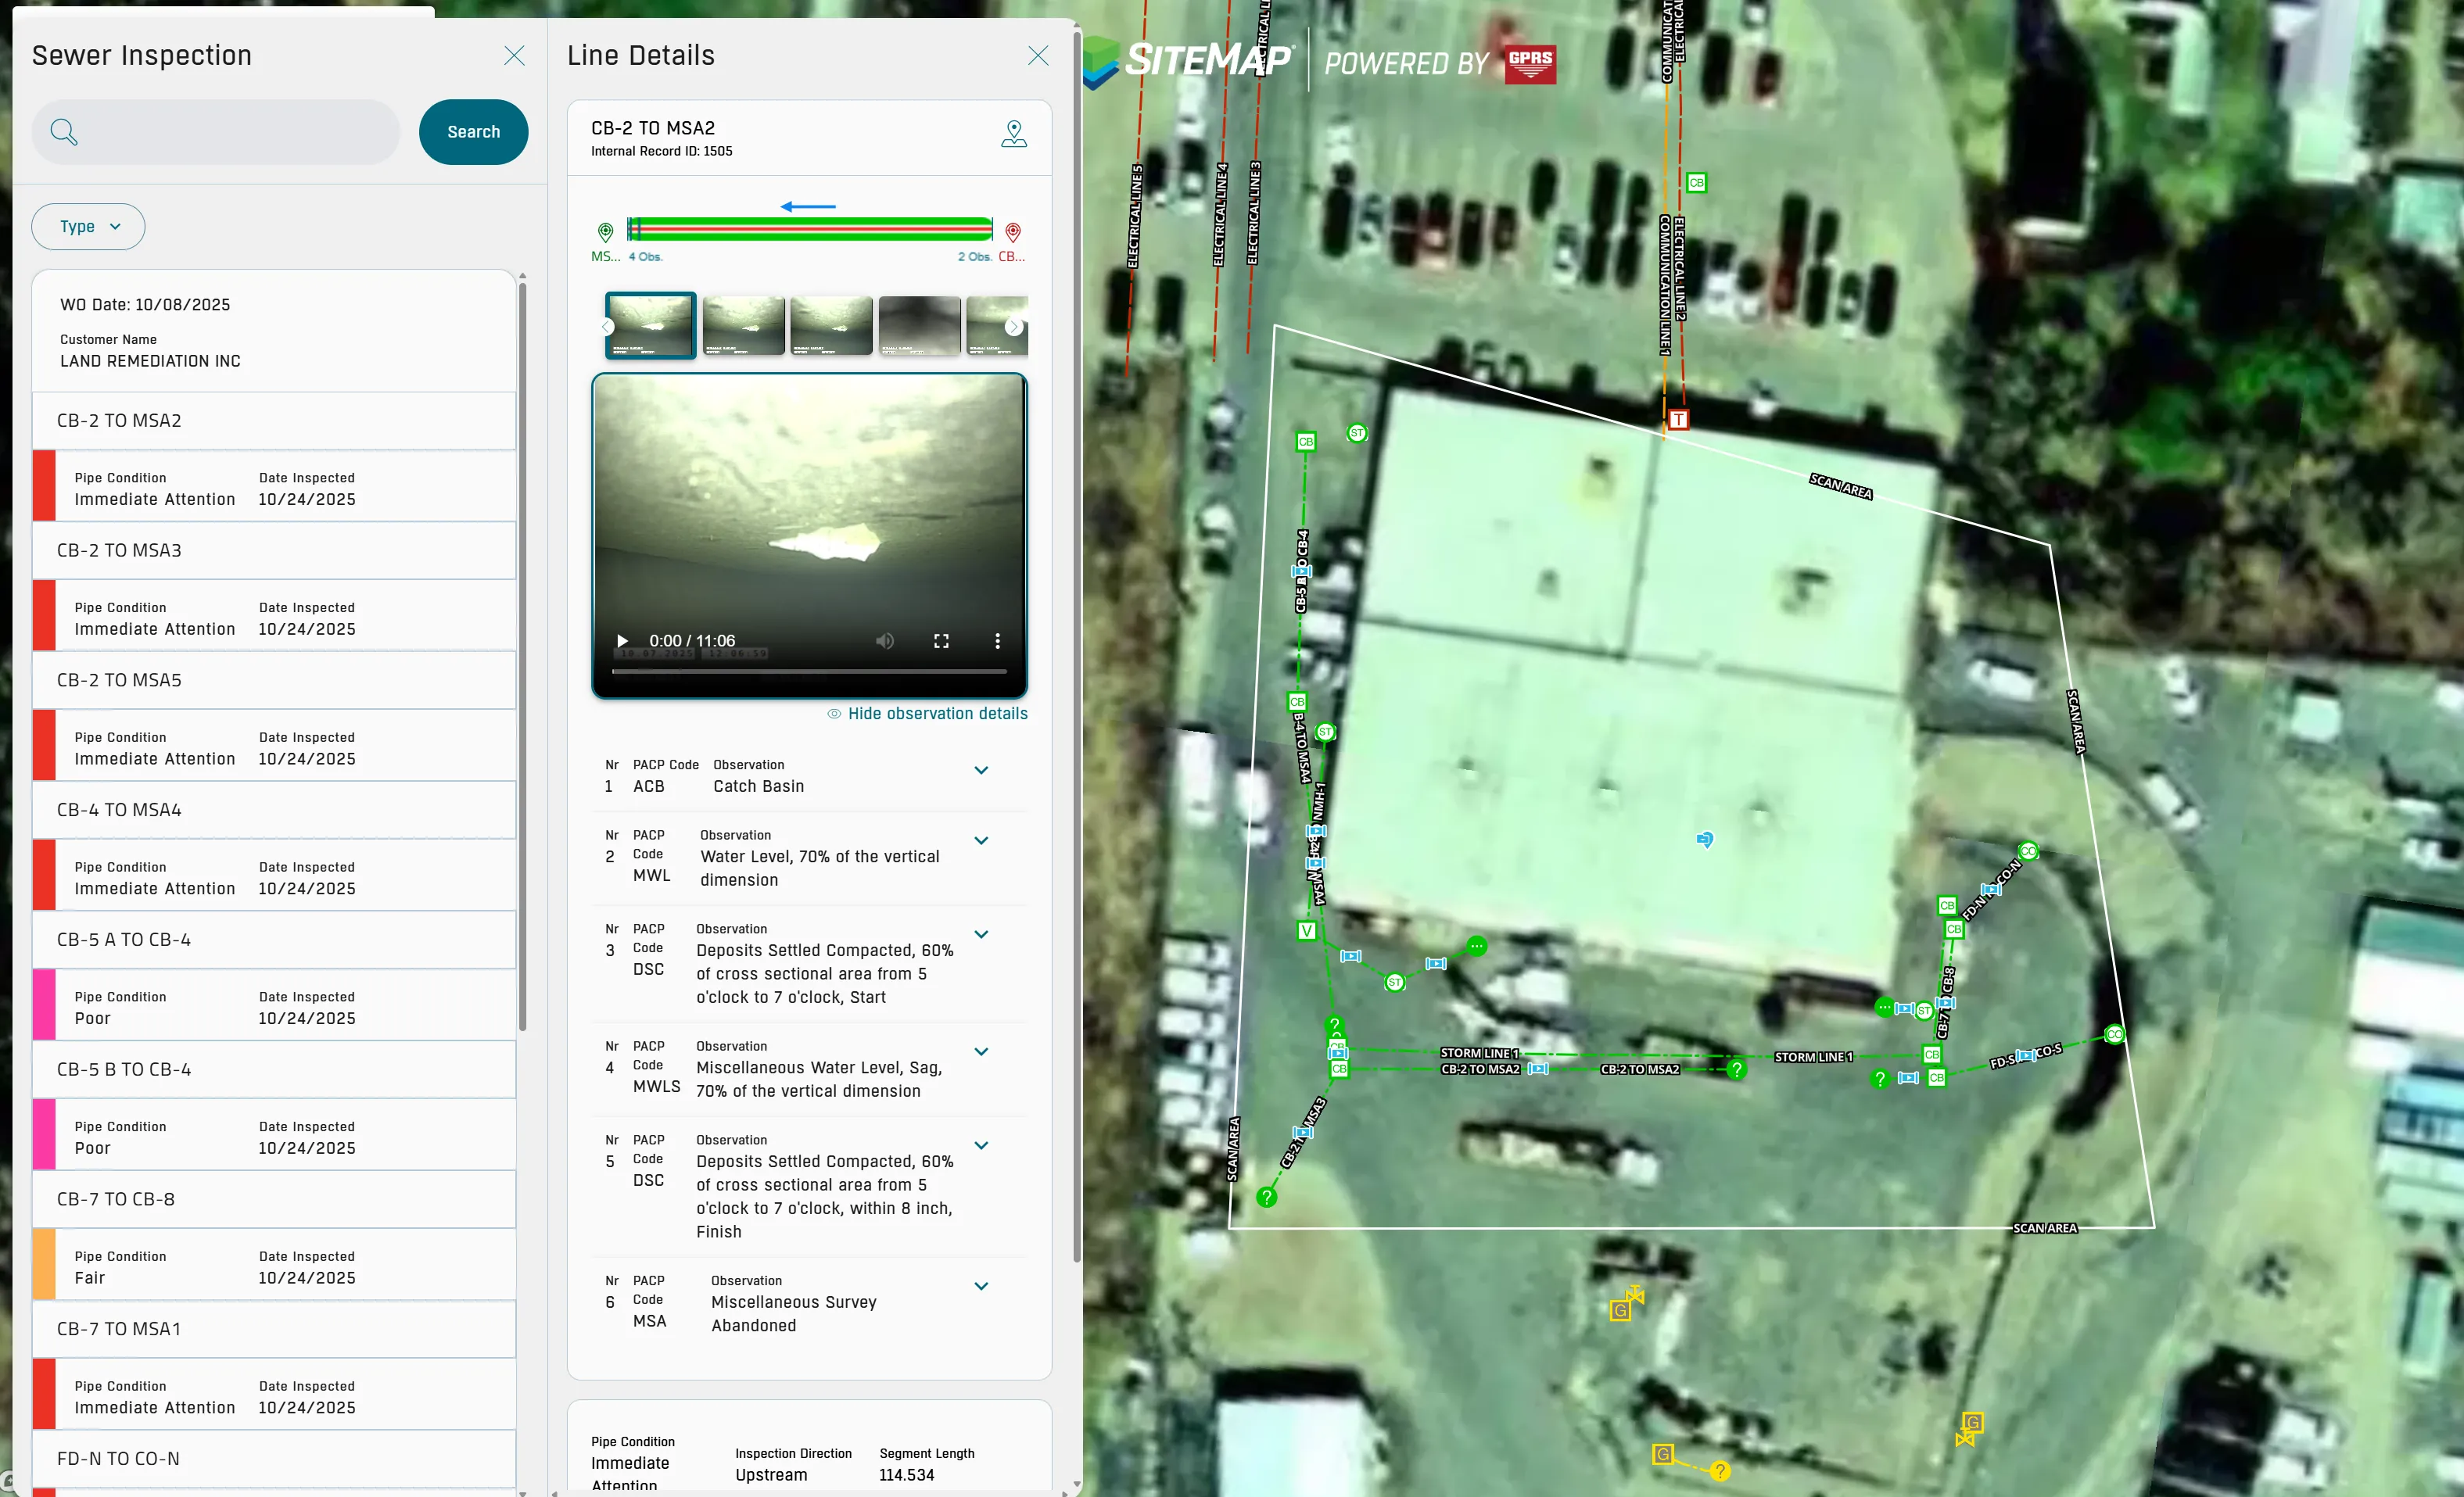Open the video player's three-dot options menu

[x=997, y=640]
